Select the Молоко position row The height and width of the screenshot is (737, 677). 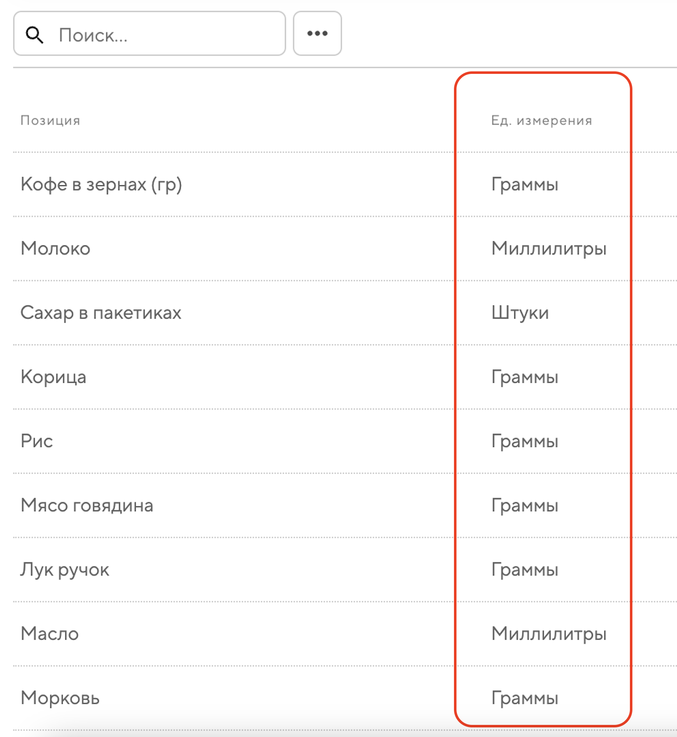[55, 249]
